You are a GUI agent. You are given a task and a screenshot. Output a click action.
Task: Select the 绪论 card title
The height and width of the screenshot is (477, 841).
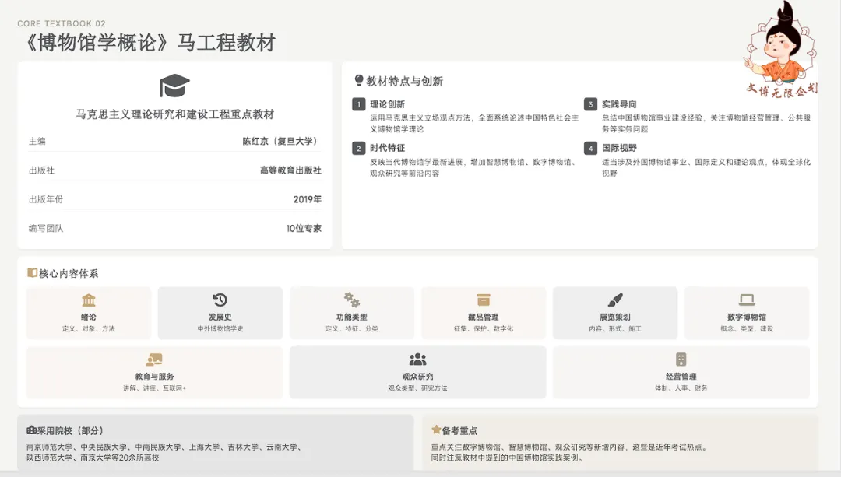pos(89,317)
